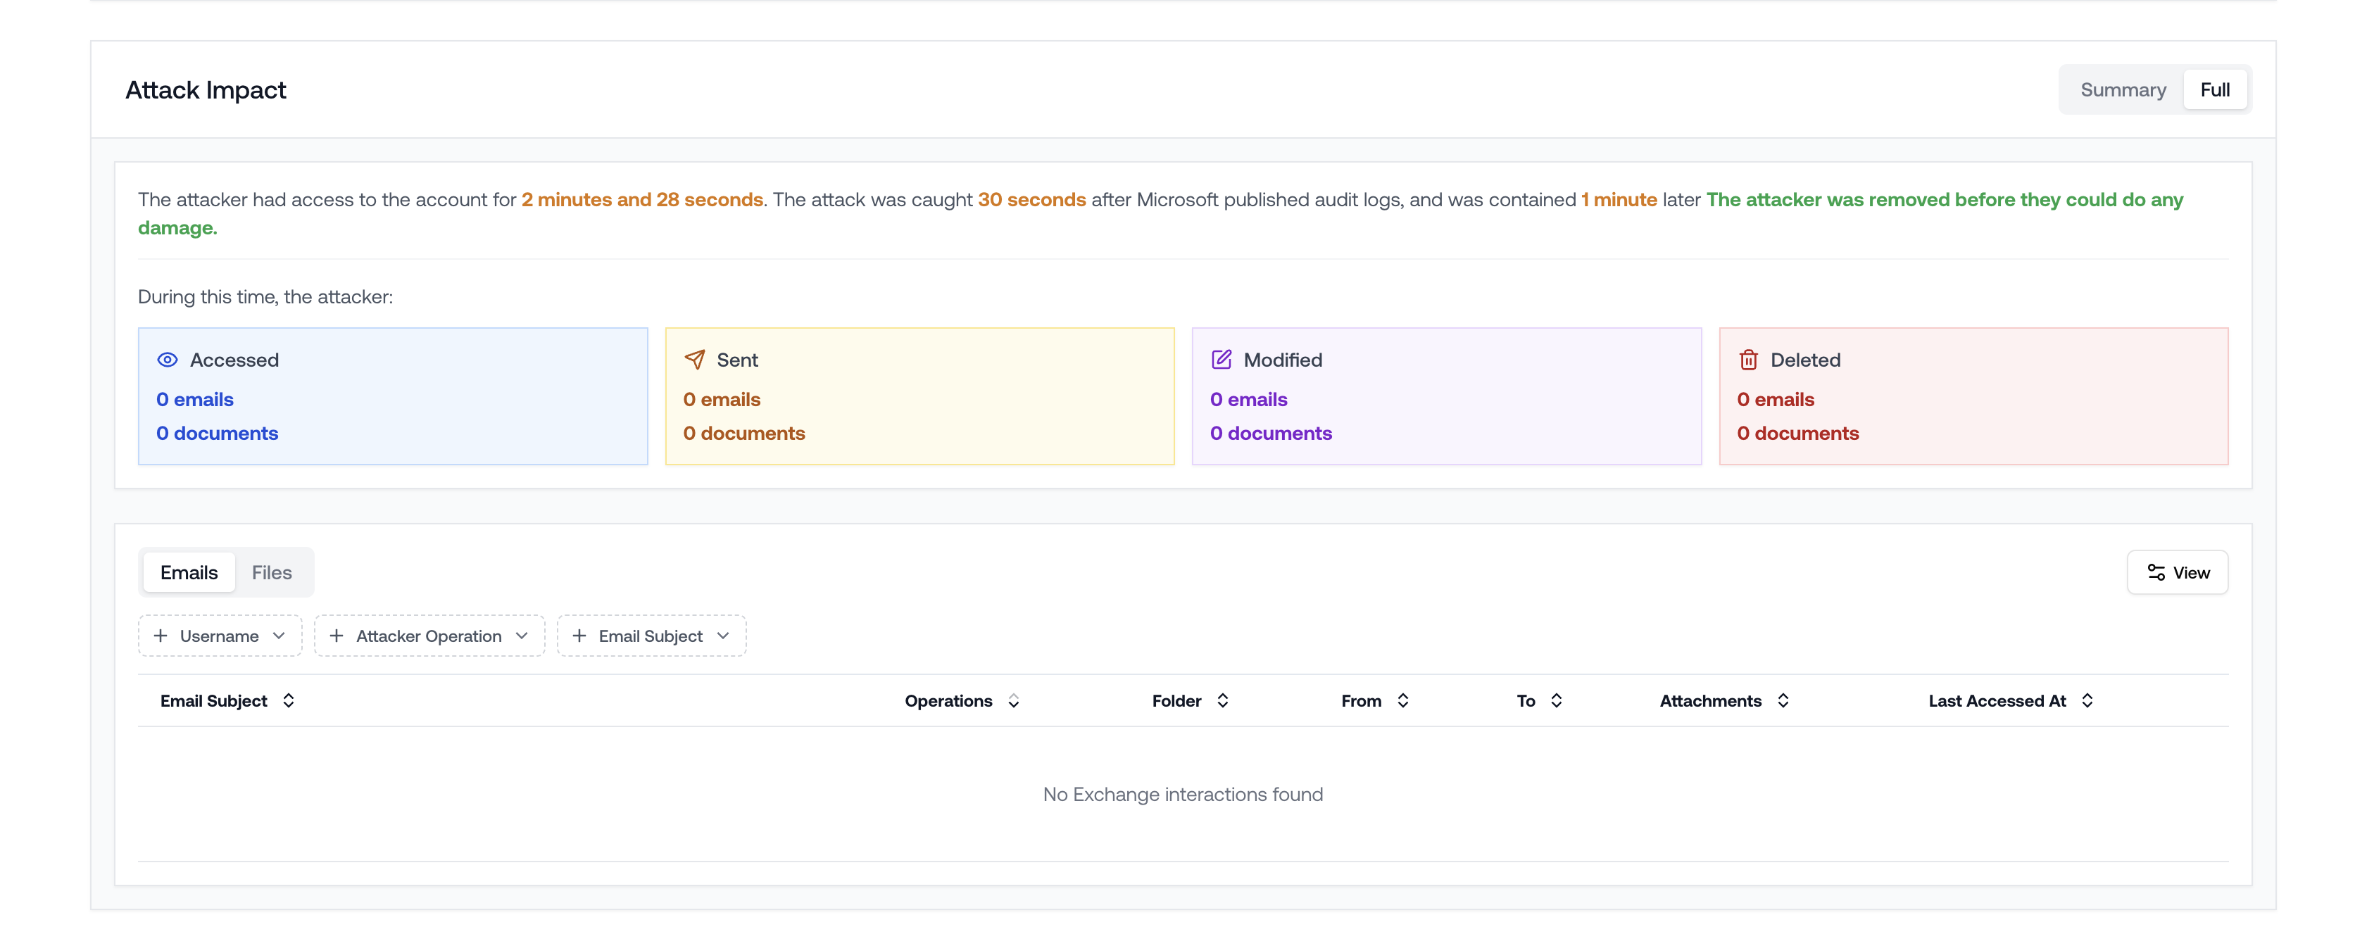Select the Emails tab
Image resolution: width=2374 pixels, height=946 pixels.
point(189,573)
